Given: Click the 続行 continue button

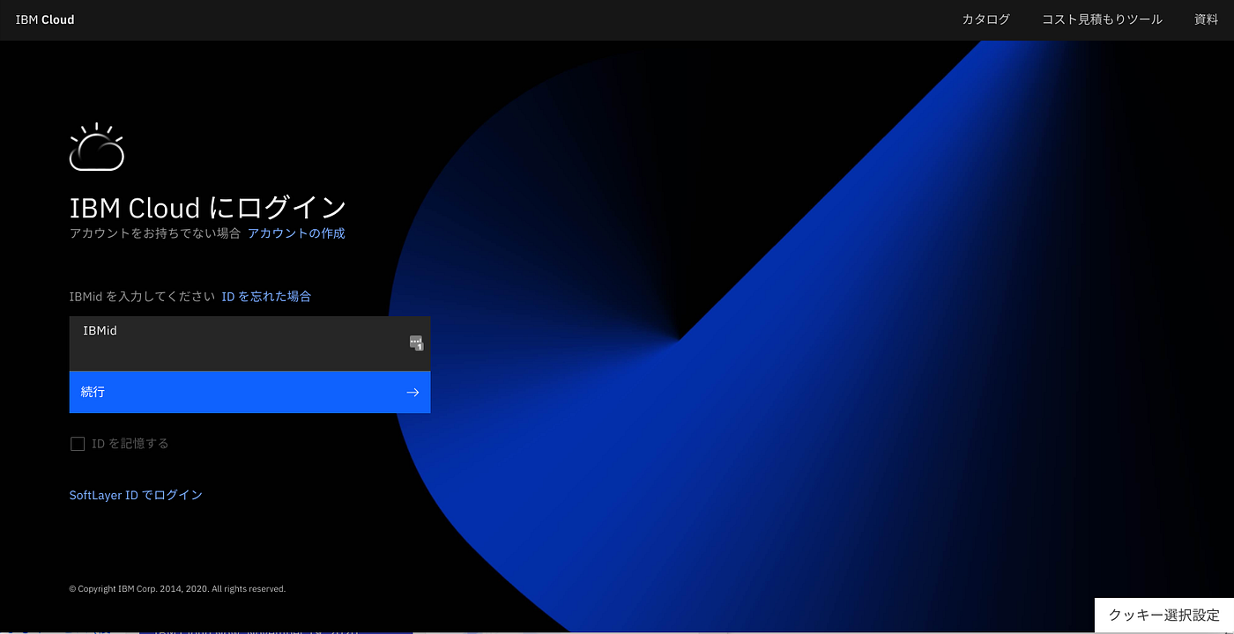Looking at the screenshot, I should (x=249, y=392).
